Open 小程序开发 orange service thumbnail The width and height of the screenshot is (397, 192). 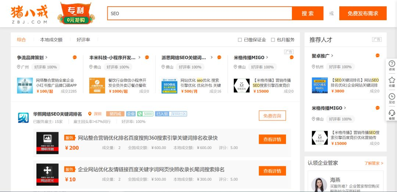click(97, 86)
